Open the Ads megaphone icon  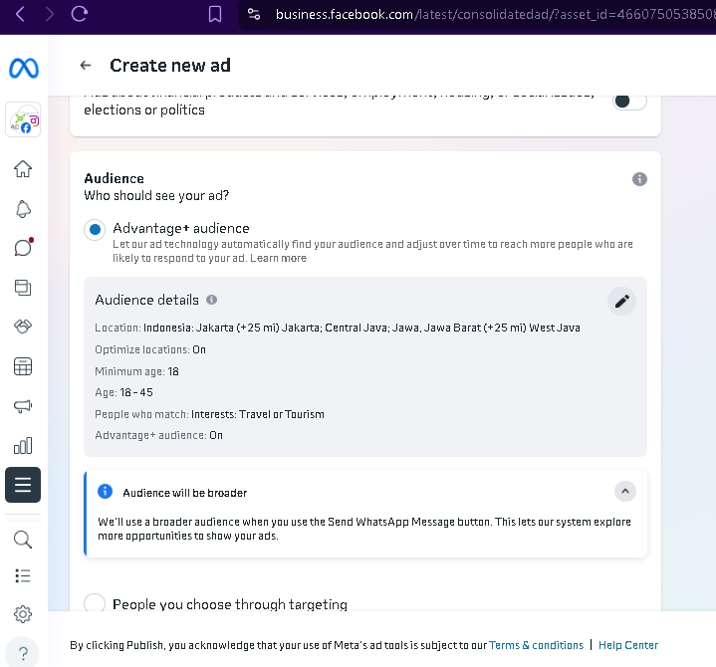tap(23, 406)
